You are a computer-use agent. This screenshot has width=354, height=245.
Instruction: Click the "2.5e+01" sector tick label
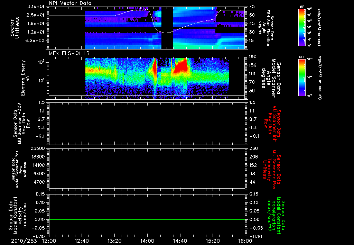coord(36,15)
